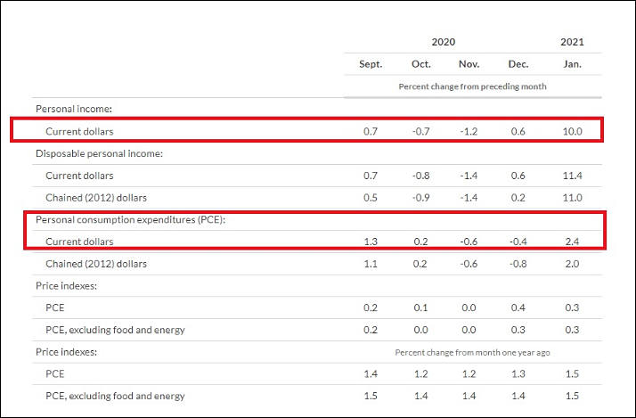Click Disposable income current dollars Oct. -0.8
Viewport: 636px width, 418px height.
tap(420, 176)
